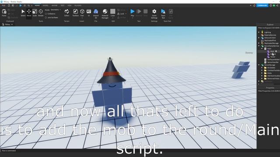The height and width of the screenshot is (157, 280).
Task: Open Game Settings
Action: [154, 14]
